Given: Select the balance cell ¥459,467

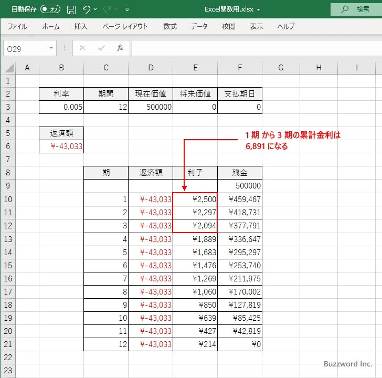Looking at the screenshot, I should pos(240,199).
